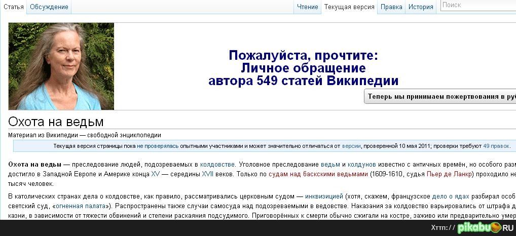Open the Текущая версия tab

point(349,7)
